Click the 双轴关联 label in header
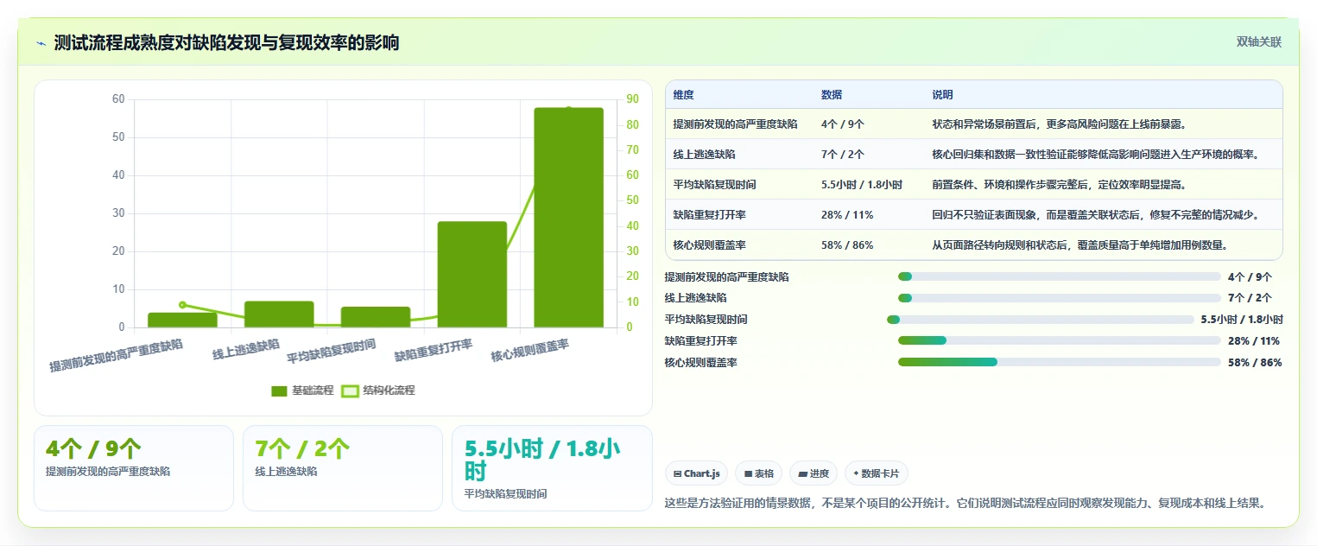Screen dimensions: 1317x546 pyautogui.click(x=1259, y=42)
